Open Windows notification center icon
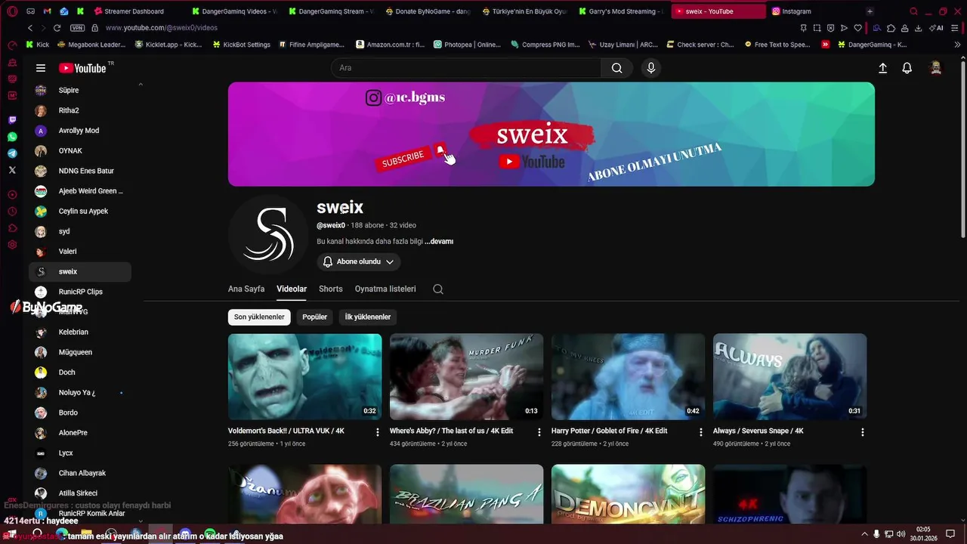This screenshot has height=544, width=967. 950,534
